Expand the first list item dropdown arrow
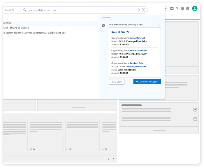The image size is (204, 168). point(195,110)
